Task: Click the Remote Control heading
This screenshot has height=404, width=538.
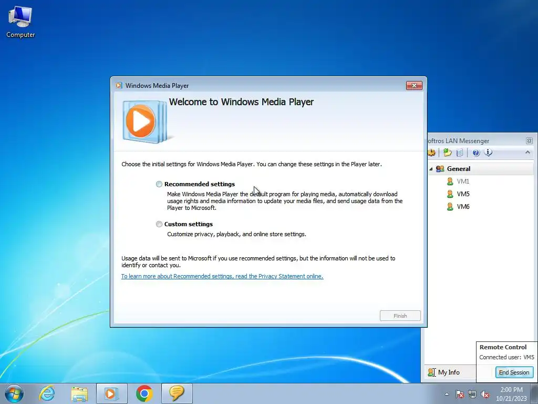Action: pos(503,347)
